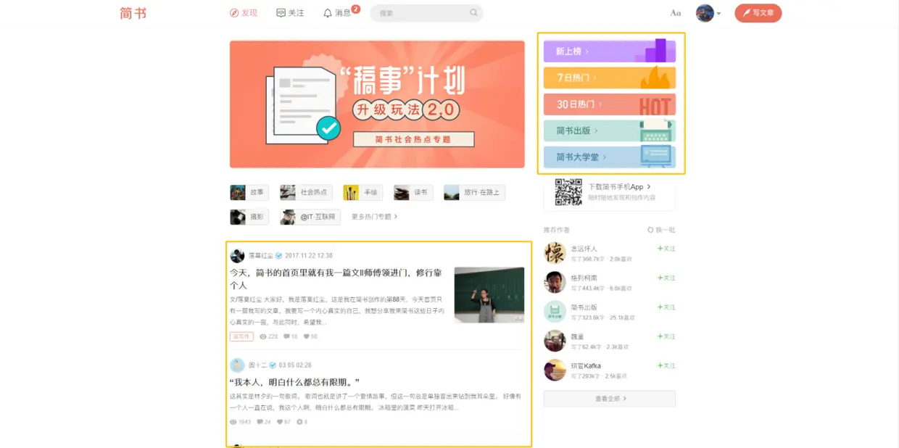Click the view count icon showing 1943
Screen dimensions: 899x448
tap(233, 422)
